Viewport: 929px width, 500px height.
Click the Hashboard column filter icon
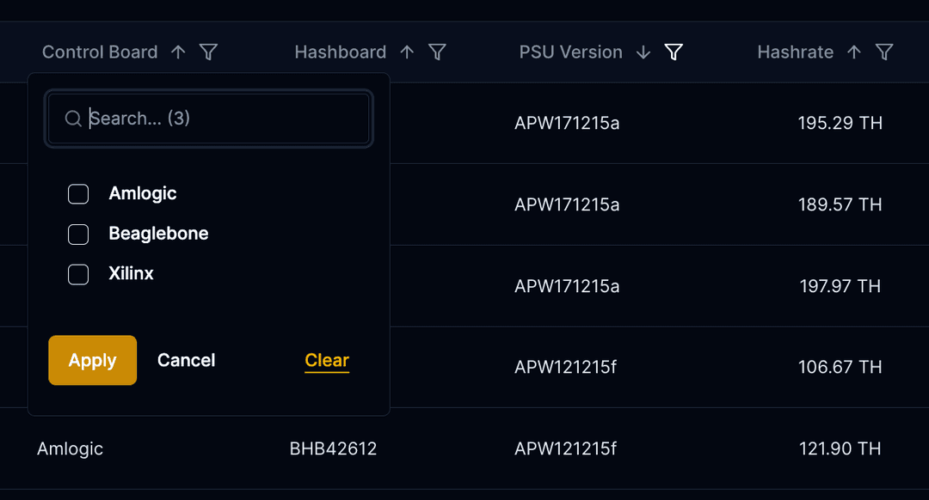437,52
